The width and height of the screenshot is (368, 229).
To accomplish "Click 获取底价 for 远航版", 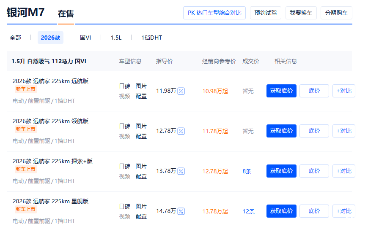I will tap(281, 91).
